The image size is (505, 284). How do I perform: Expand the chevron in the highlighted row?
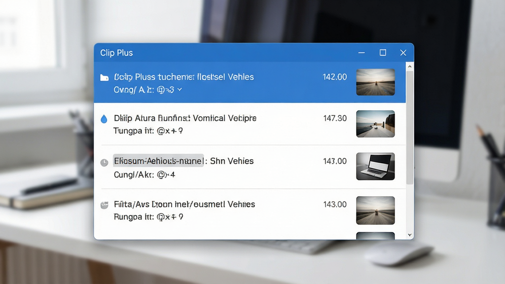pyautogui.click(x=180, y=90)
